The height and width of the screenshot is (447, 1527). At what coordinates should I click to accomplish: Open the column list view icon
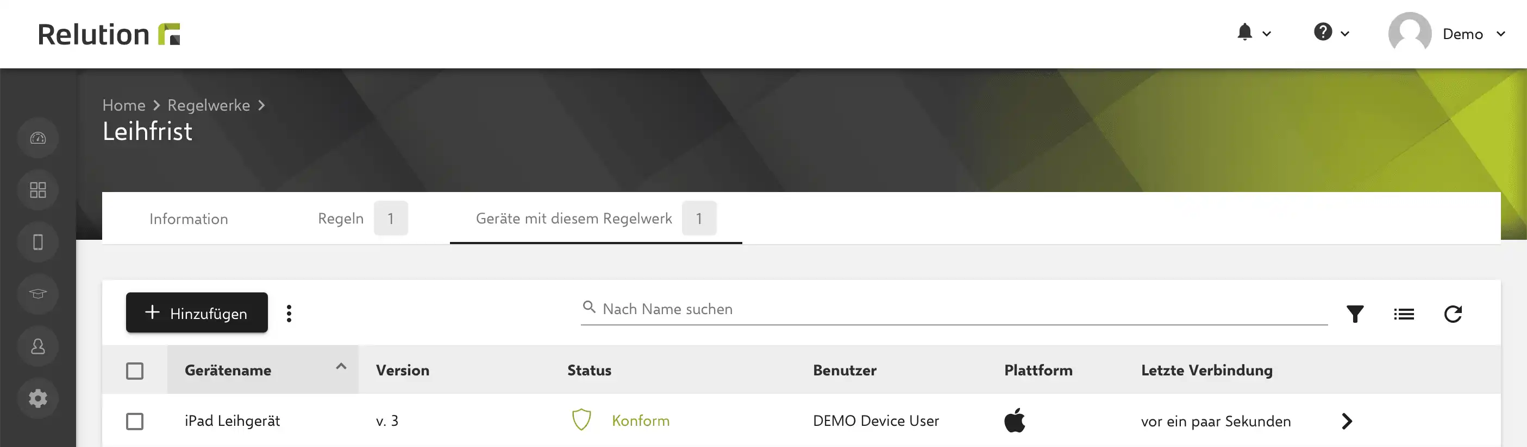[x=1404, y=314]
